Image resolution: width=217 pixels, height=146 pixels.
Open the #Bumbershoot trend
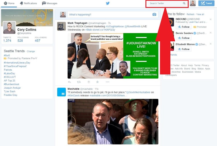click(x=11, y=84)
